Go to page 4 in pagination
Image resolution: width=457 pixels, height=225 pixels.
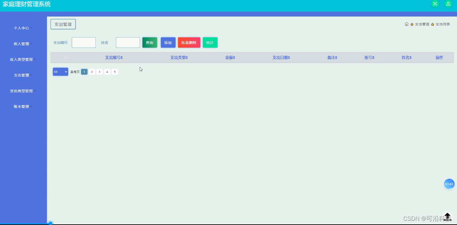click(x=107, y=72)
